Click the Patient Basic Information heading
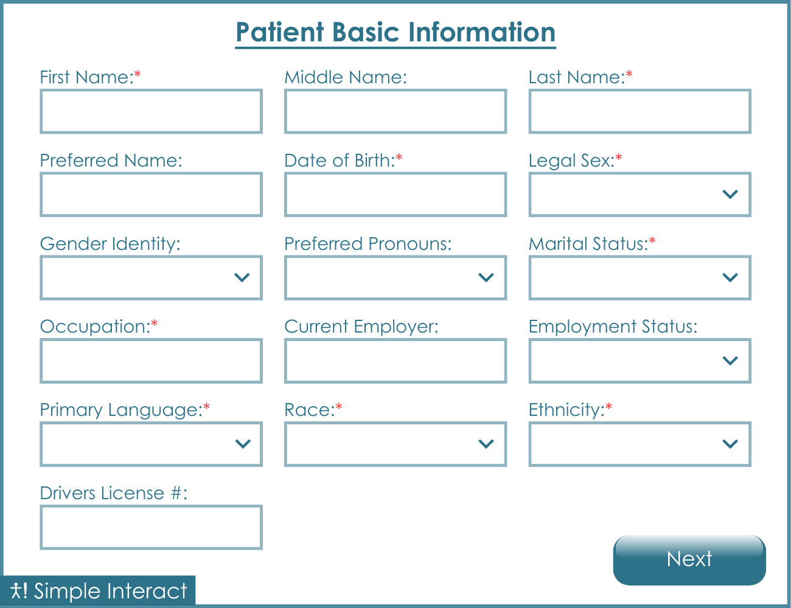 click(395, 32)
